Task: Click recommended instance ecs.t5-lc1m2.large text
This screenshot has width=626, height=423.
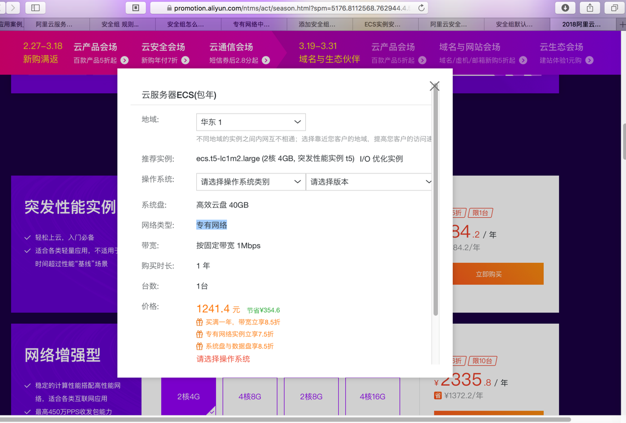Action: point(276,159)
